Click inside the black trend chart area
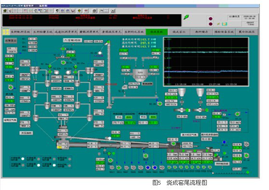The width and height of the screenshot is (269, 190). (206, 62)
